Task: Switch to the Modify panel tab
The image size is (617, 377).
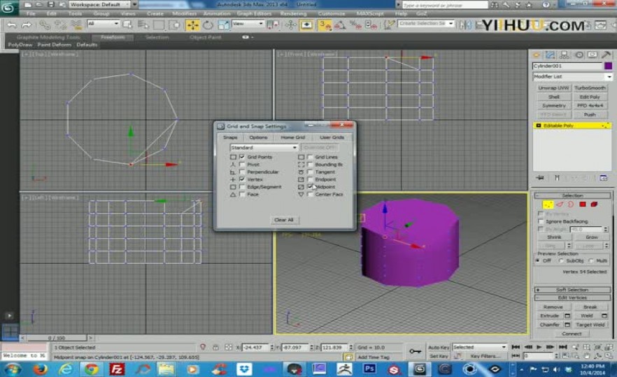Action: point(550,55)
